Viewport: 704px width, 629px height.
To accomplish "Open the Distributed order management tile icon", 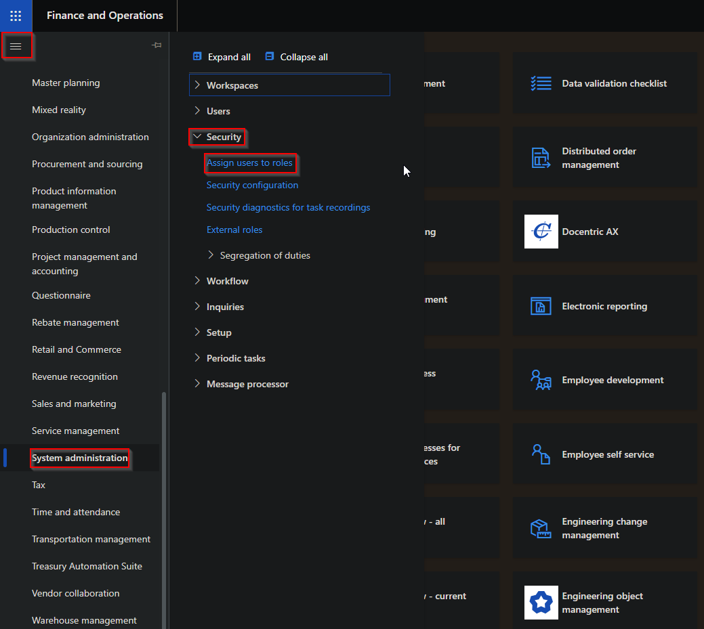I will point(541,158).
